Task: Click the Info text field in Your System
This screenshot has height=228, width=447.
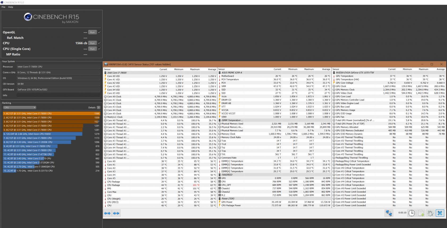Action: pyautogui.click(x=58, y=95)
